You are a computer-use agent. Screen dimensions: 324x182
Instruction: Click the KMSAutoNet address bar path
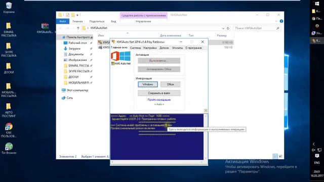point(99,28)
